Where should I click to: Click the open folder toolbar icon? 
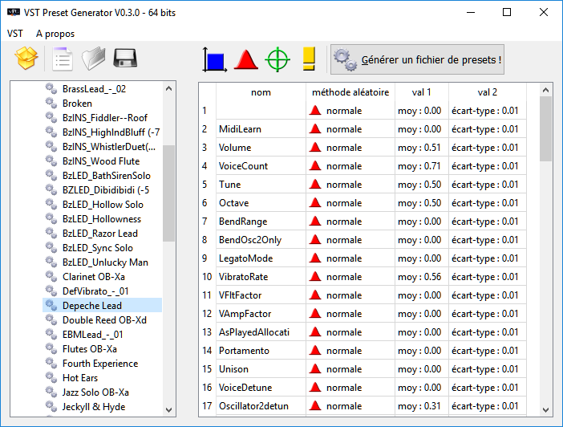point(93,59)
